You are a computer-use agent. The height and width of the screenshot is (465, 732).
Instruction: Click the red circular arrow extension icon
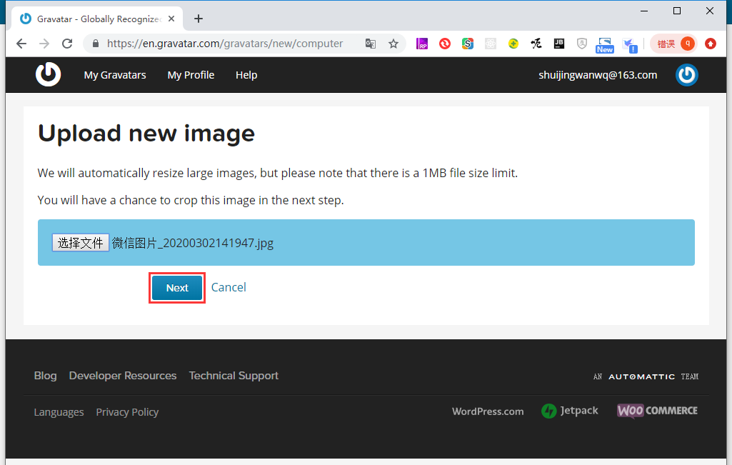445,44
